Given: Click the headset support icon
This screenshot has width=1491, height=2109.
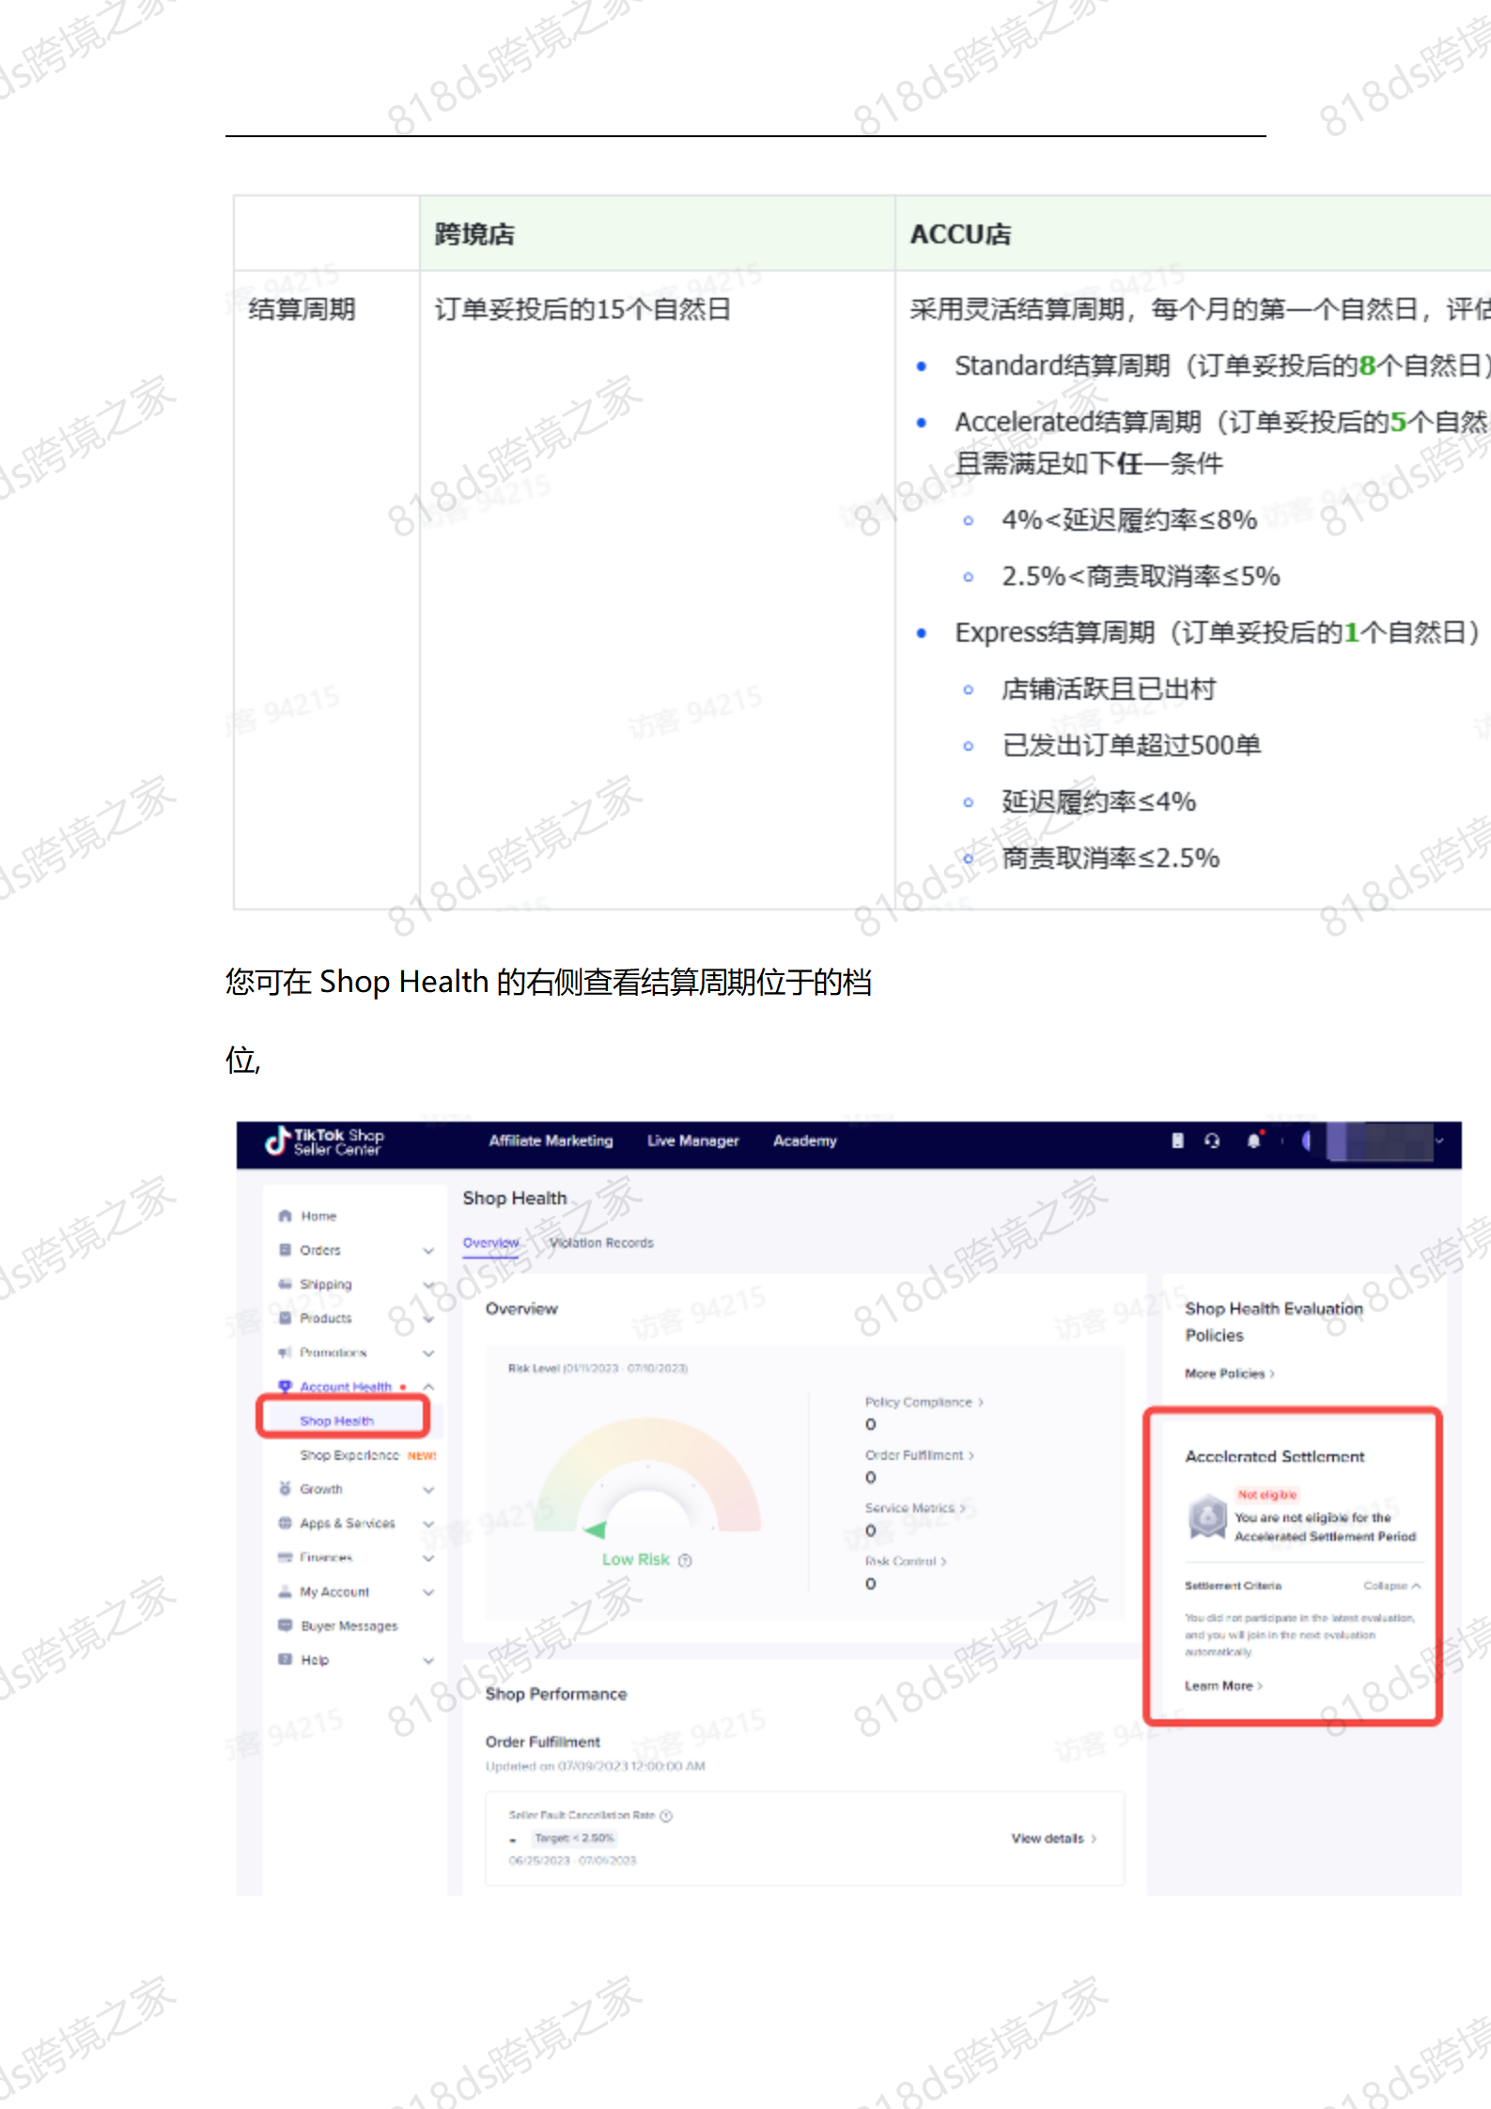Looking at the screenshot, I should [x=1212, y=1140].
